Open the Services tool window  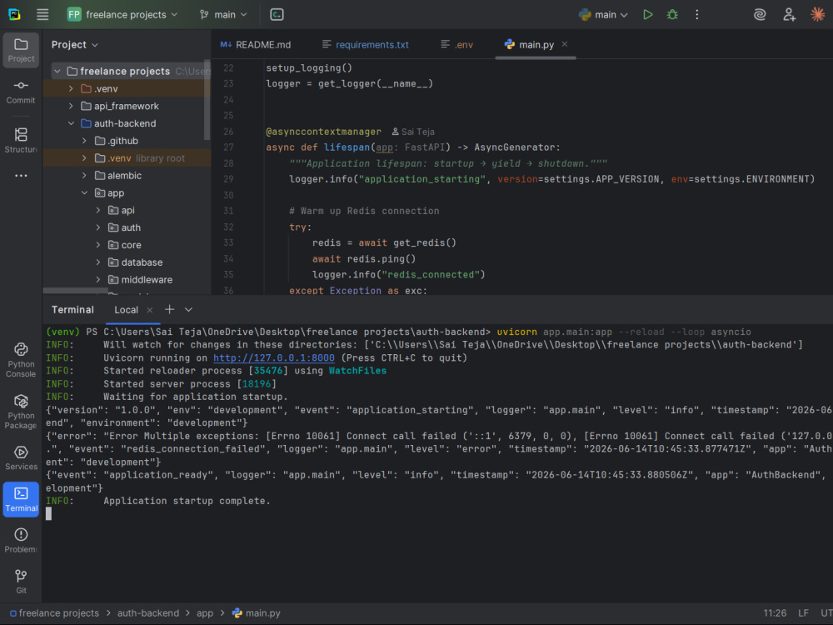[x=21, y=457]
